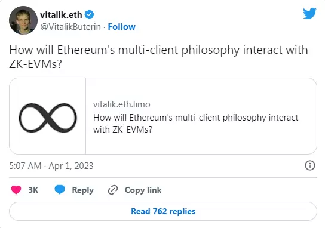
Task: Click the pink heart like icon
Action: (x=16, y=190)
